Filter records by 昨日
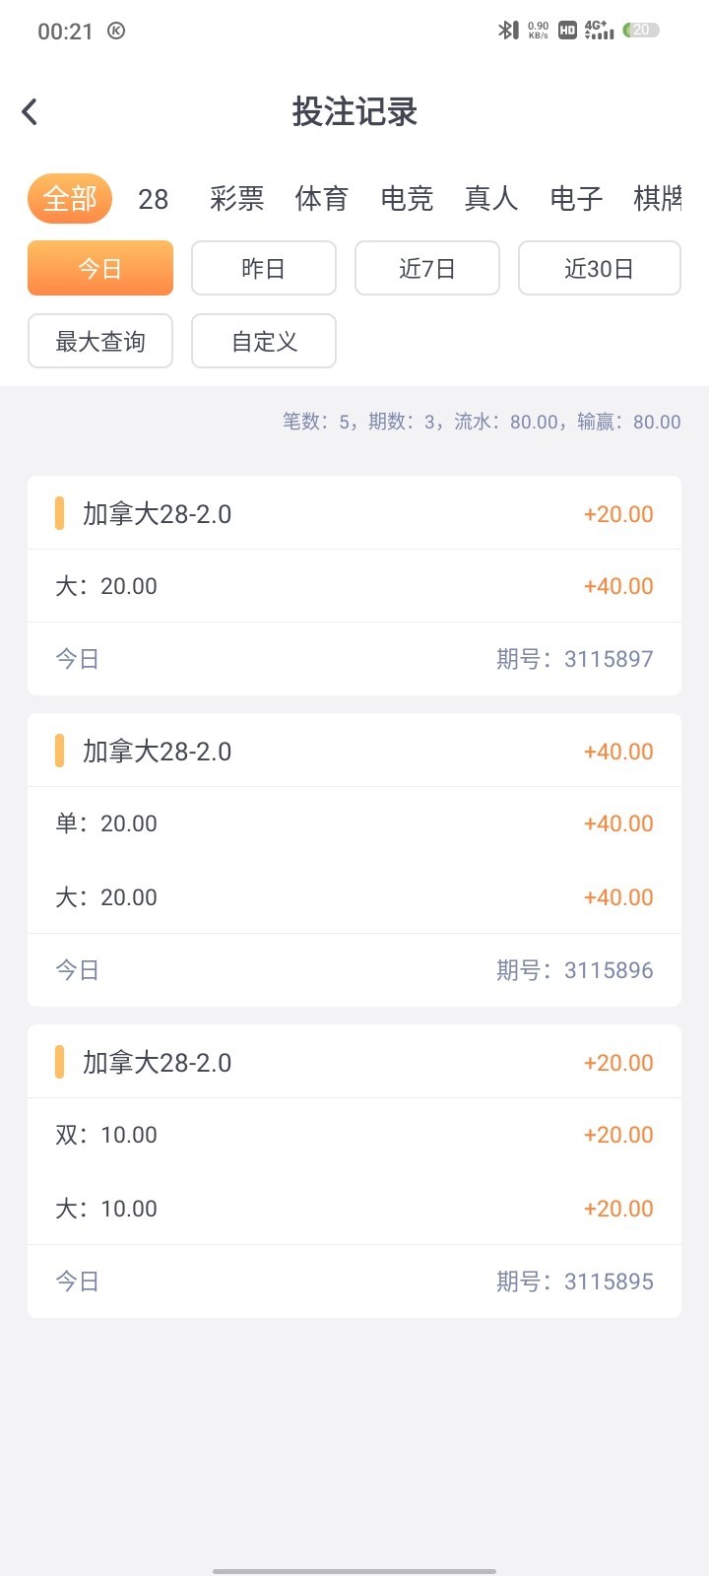 264,268
